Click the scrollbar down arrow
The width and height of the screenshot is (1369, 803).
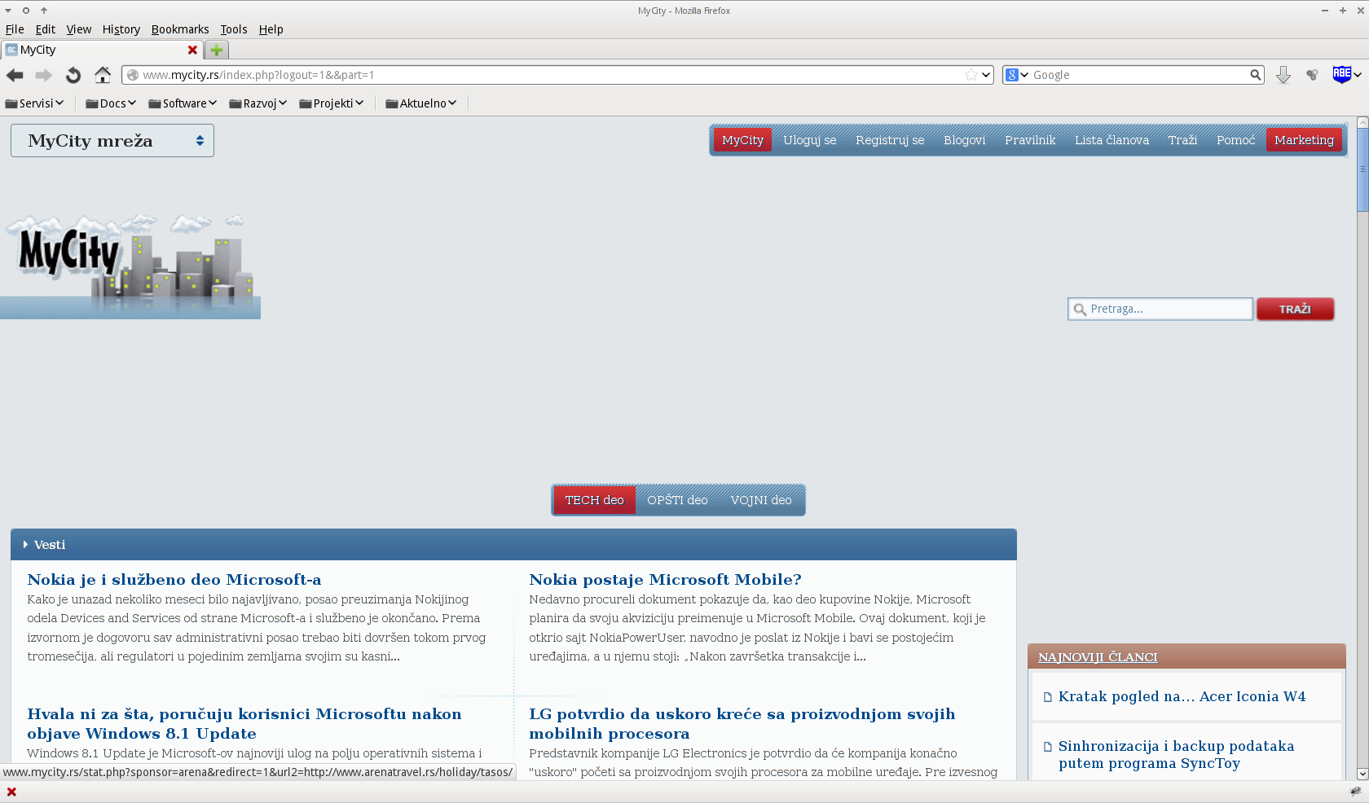tap(1362, 774)
